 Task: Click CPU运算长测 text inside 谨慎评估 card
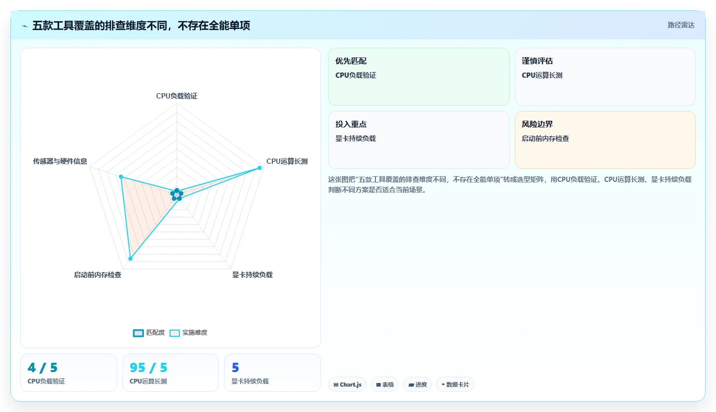542,75
